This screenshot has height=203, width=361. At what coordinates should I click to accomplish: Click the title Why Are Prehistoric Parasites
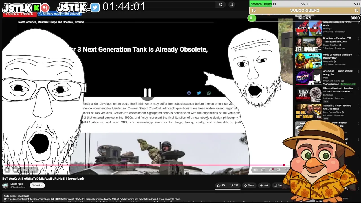pyautogui.click(x=338, y=90)
